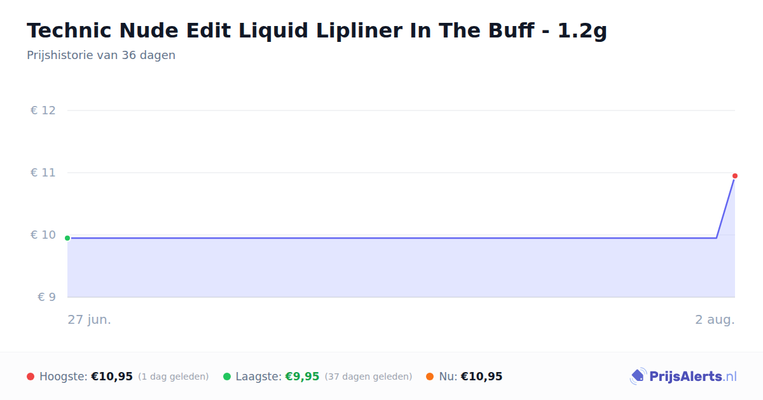Click the € 11 axis label
763x400 pixels.
[x=43, y=173]
